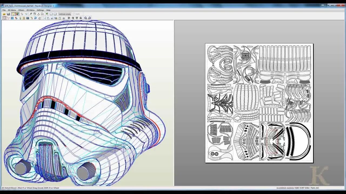Click the Align right icon
The width and height of the screenshot is (346, 194).
73,18
